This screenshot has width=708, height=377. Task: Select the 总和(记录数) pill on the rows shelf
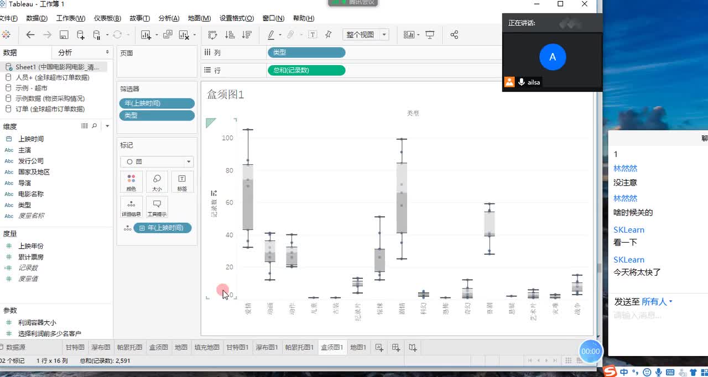point(306,70)
